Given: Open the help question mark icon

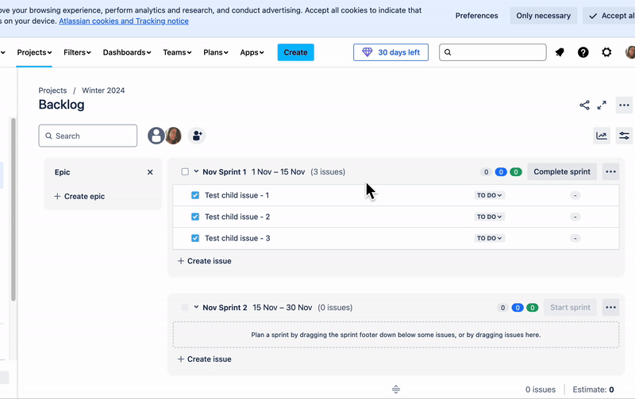Looking at the screenshot, I should (583, 52).
